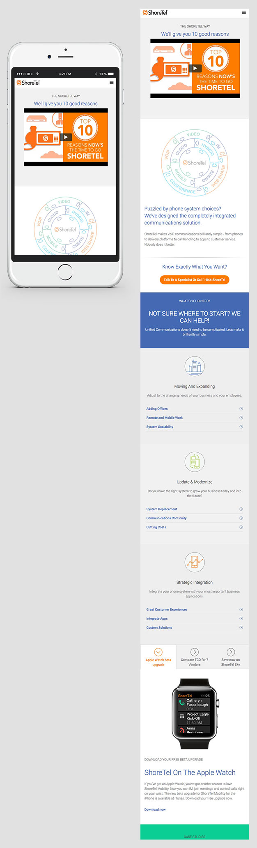The image size is (257, 848).
Task: Click the battery indicator in phone status bar
Action: click(111, 74)
